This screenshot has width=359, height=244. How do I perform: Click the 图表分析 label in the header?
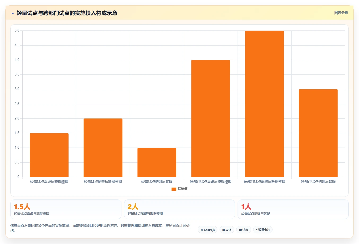pos(341,13)
